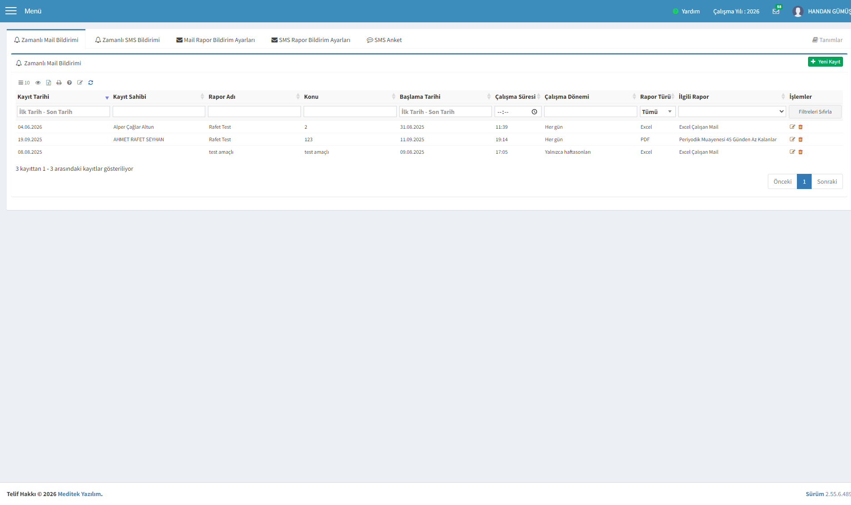Open the Çalışma Süresi time picker clock
This screenshot has width=851, height=505.
coord(534,112)
